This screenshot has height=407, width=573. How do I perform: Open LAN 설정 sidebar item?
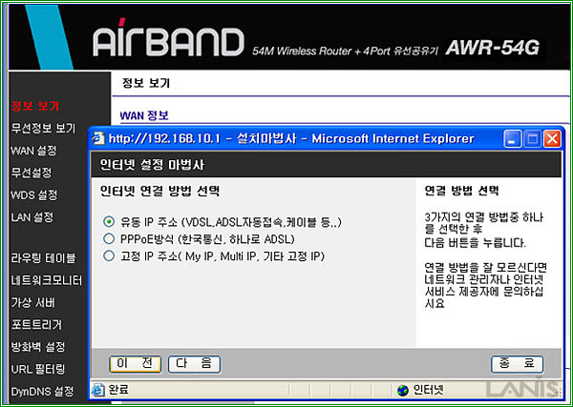click(x=32, y=217)
